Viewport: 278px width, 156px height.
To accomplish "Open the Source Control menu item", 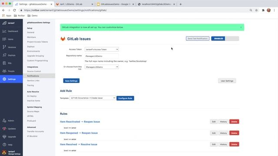I will point(34,71).
